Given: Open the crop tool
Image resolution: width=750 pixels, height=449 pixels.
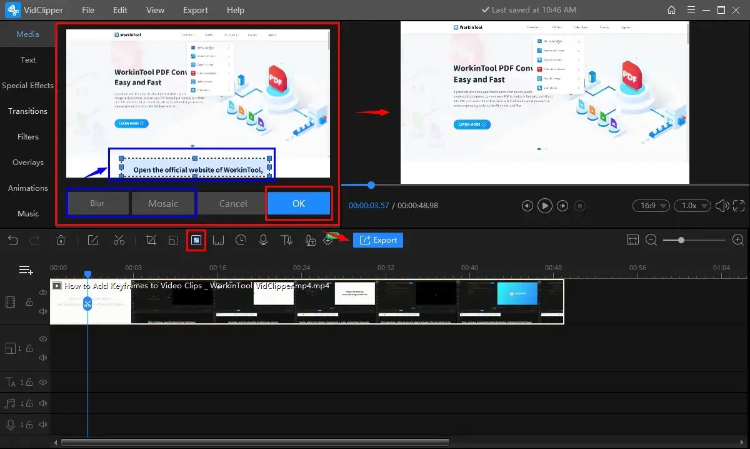Looking at the screenshot, I should (x=151, y=240).
